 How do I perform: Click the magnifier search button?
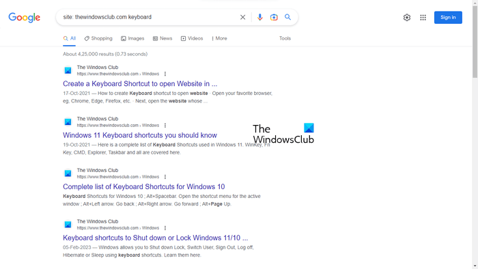[x=287, y=17]
